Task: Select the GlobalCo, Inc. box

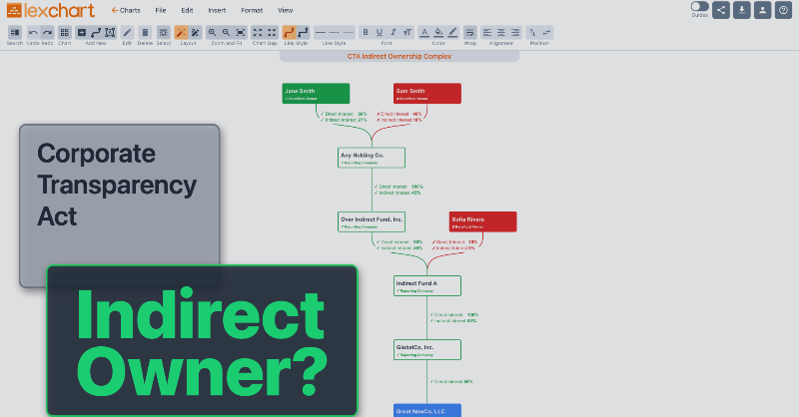Action: [427, 350]
